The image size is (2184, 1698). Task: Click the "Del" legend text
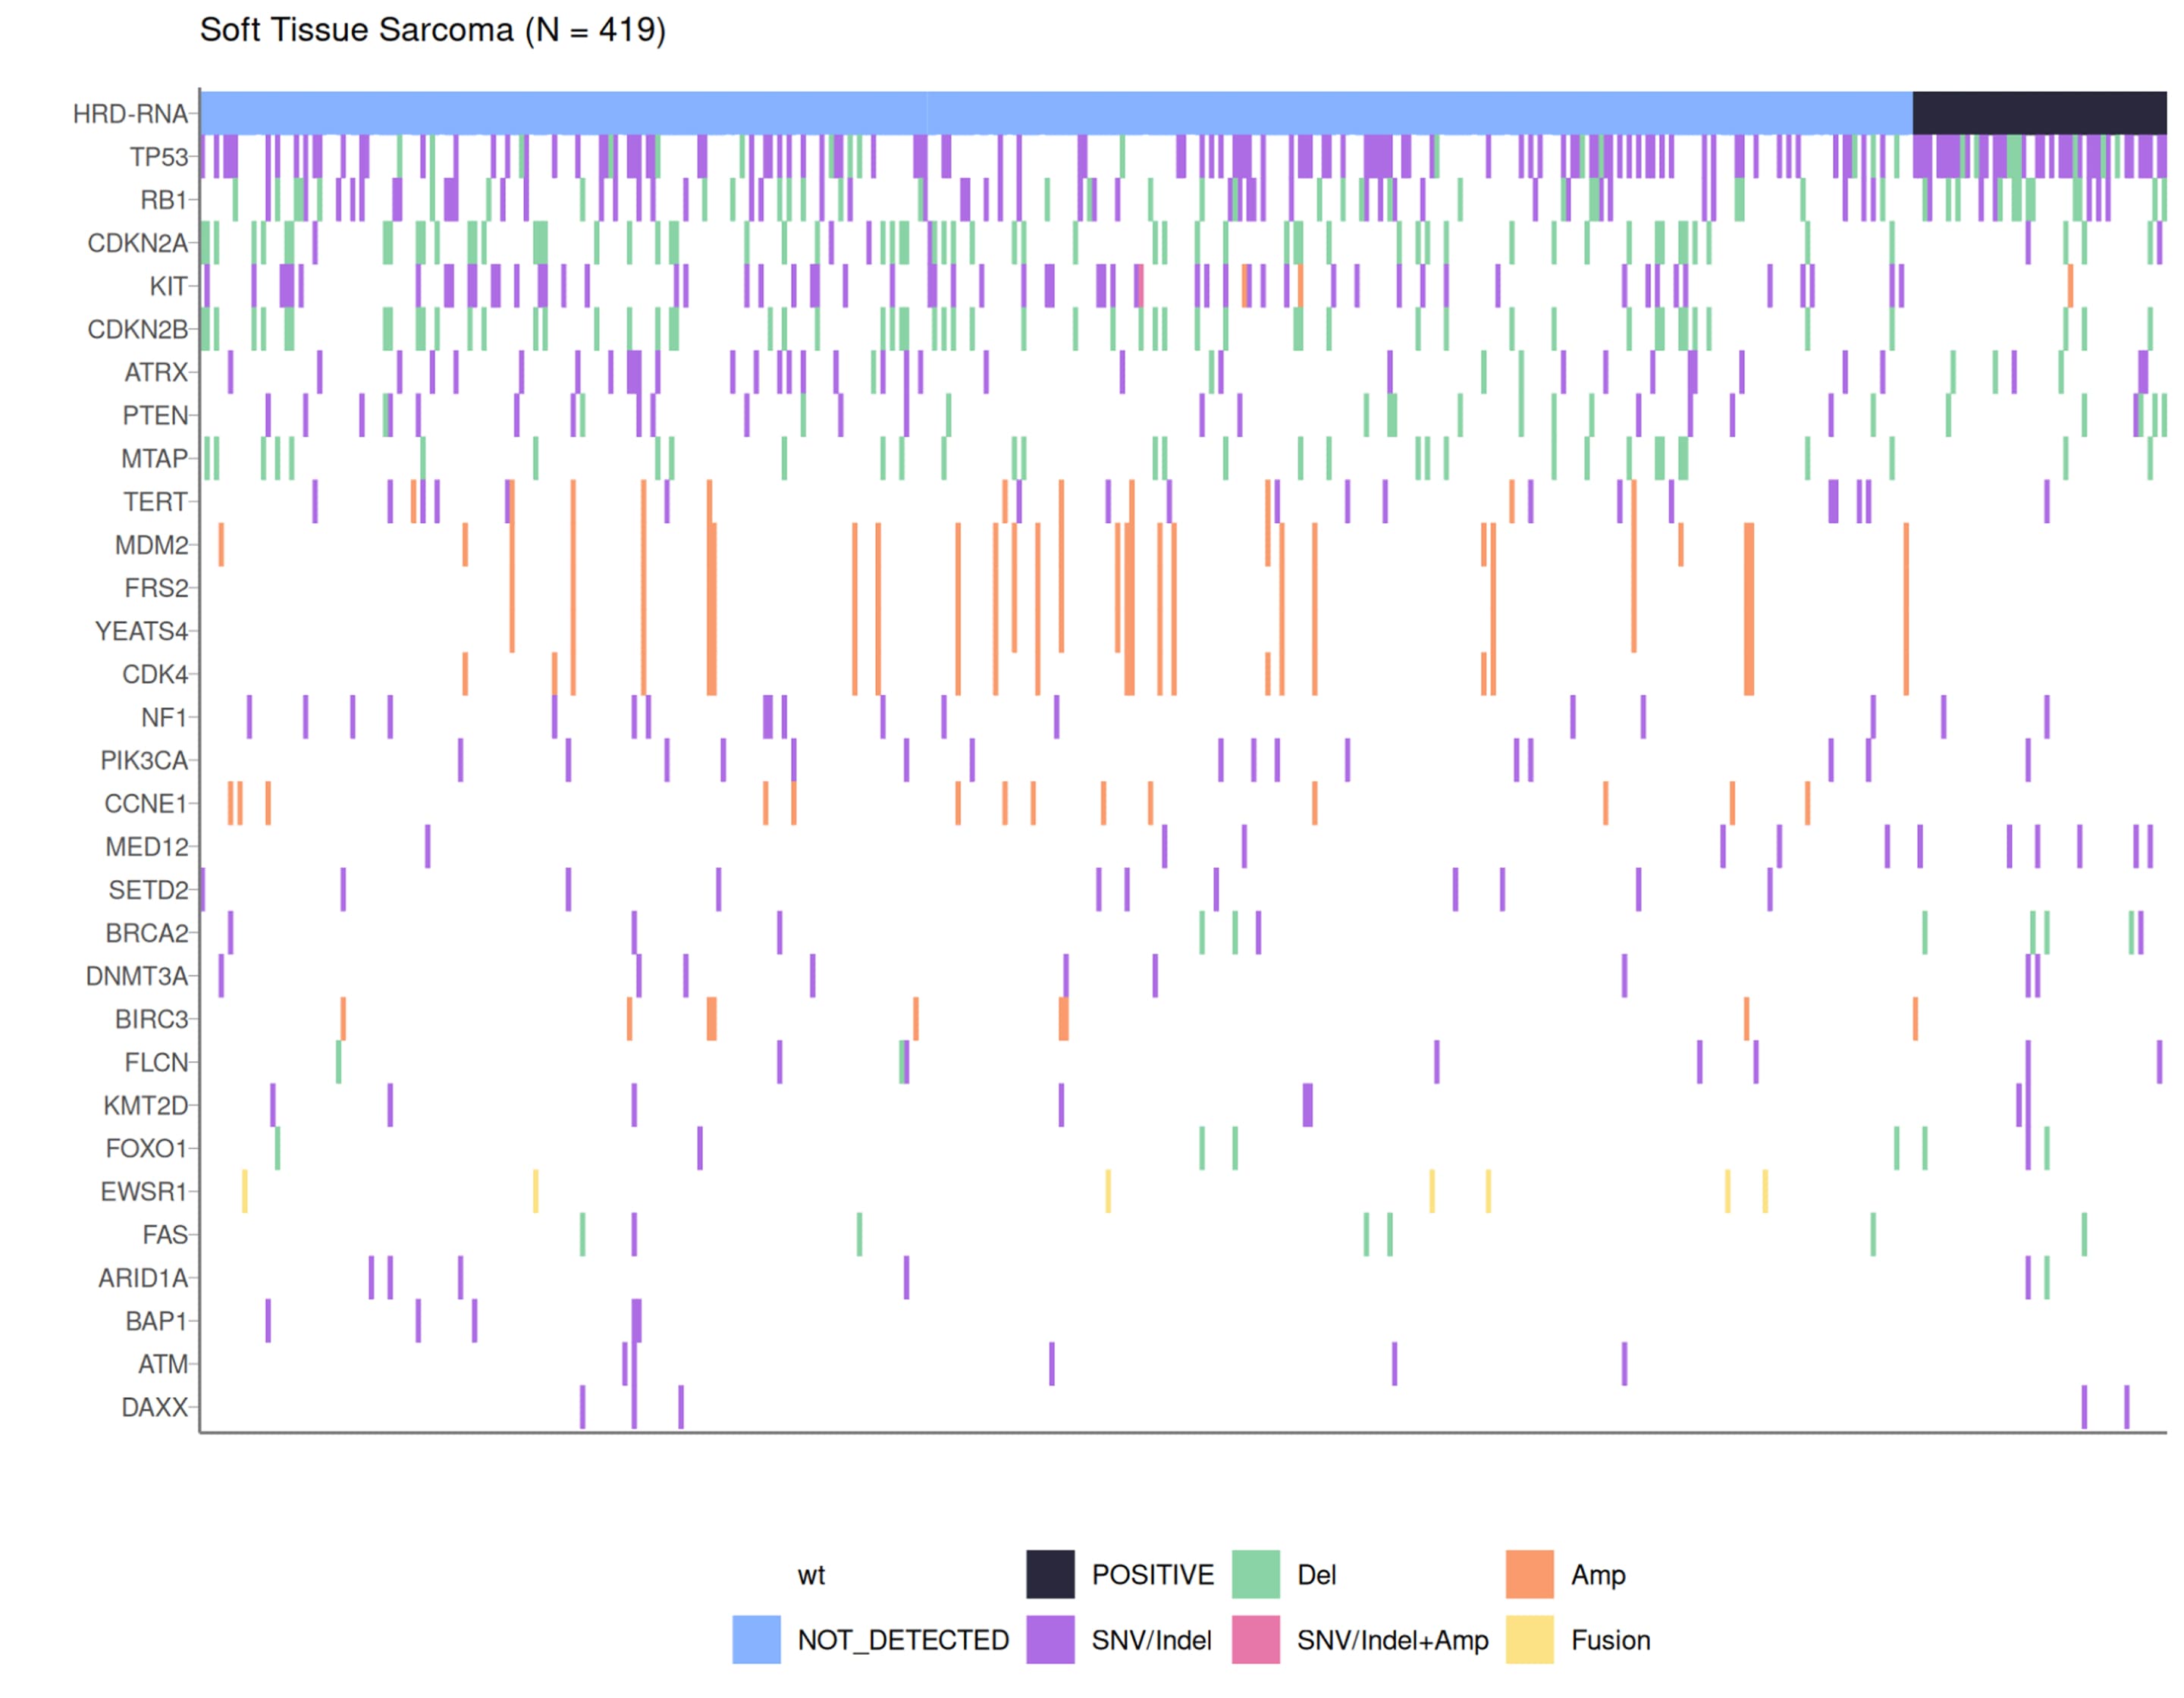[x=1316, y=1575]
